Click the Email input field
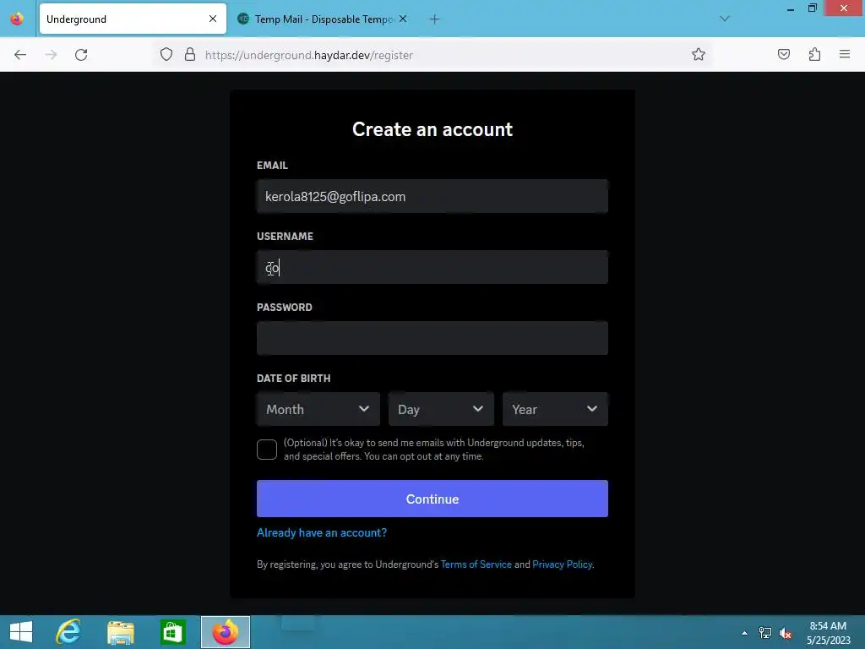 tap(432, 196)
